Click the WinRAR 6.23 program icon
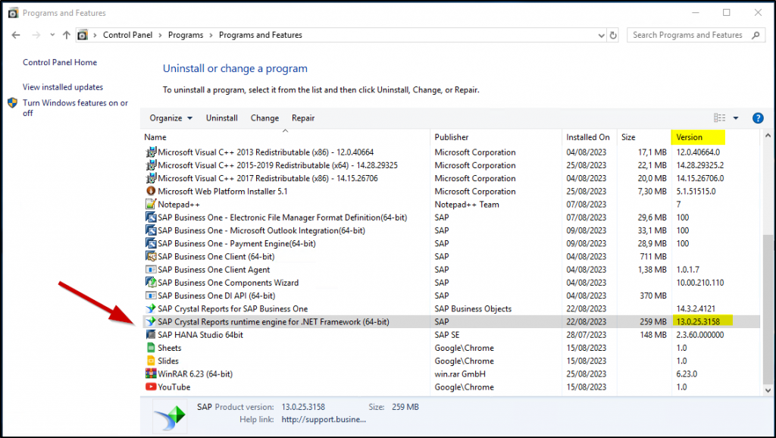776x438 pixels. (150, 374)
